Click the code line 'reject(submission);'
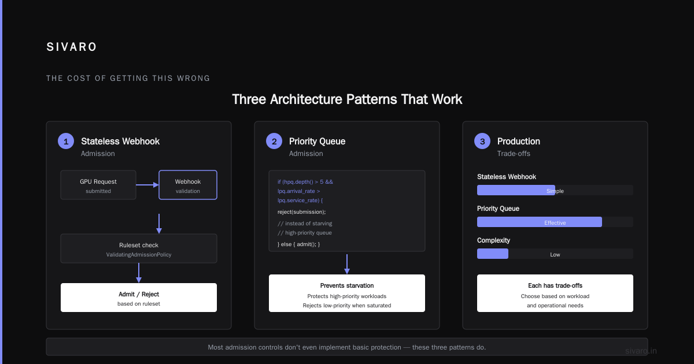Viewport: 694px width, 364px height. (x=302, y=211)
